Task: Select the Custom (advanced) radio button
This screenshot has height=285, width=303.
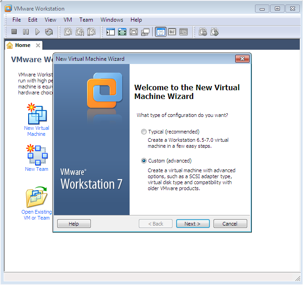Action: (x=144, y=161)
